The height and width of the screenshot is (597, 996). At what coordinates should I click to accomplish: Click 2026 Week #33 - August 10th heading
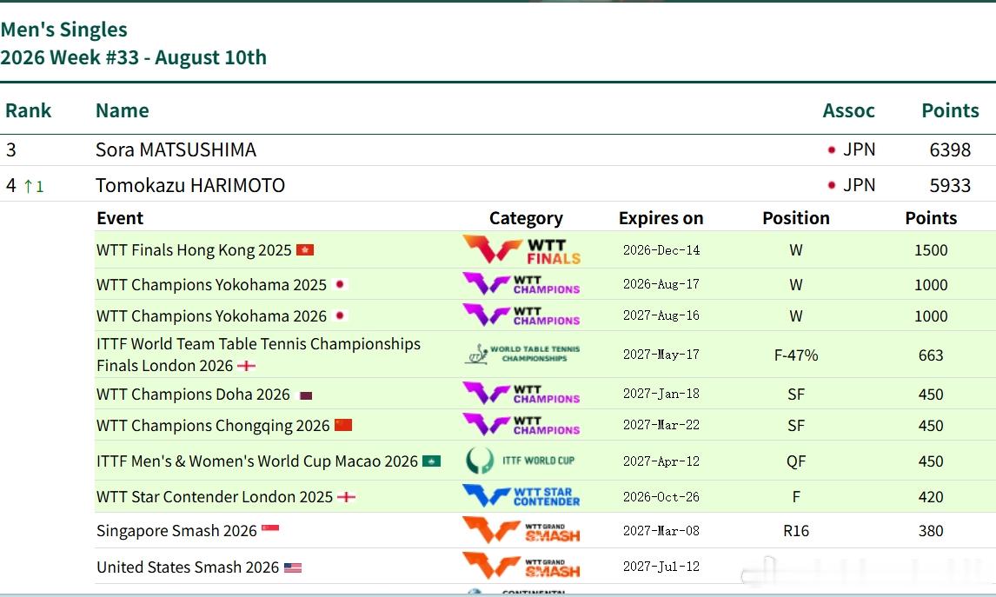[133, 58]
